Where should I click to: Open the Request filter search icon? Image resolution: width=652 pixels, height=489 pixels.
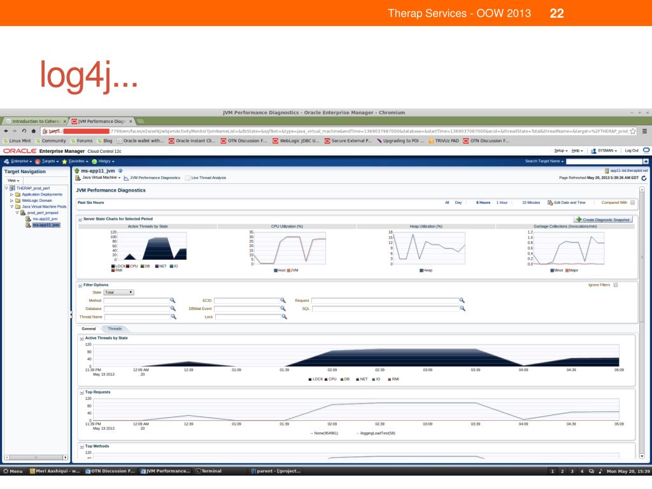point(462,301)
